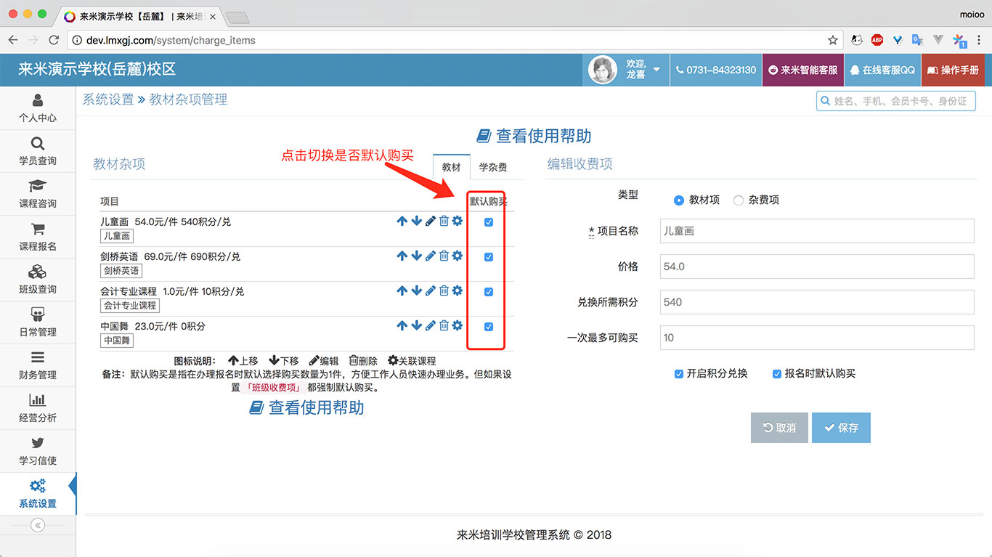Save changes with the 保存 button

pos(841,428)
